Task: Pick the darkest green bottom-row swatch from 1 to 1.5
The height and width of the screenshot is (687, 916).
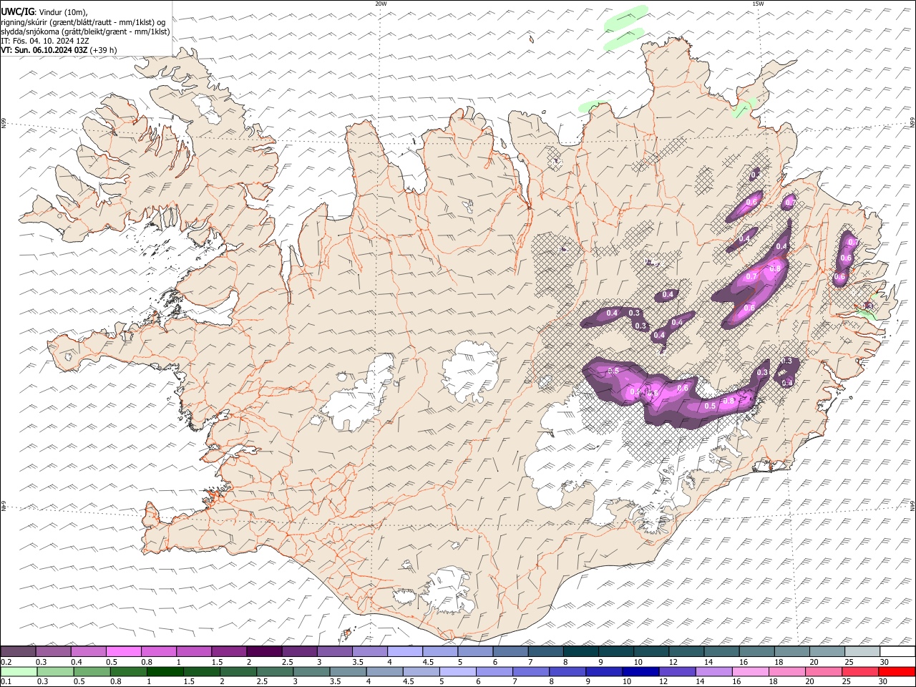Action: click(165, 672)
